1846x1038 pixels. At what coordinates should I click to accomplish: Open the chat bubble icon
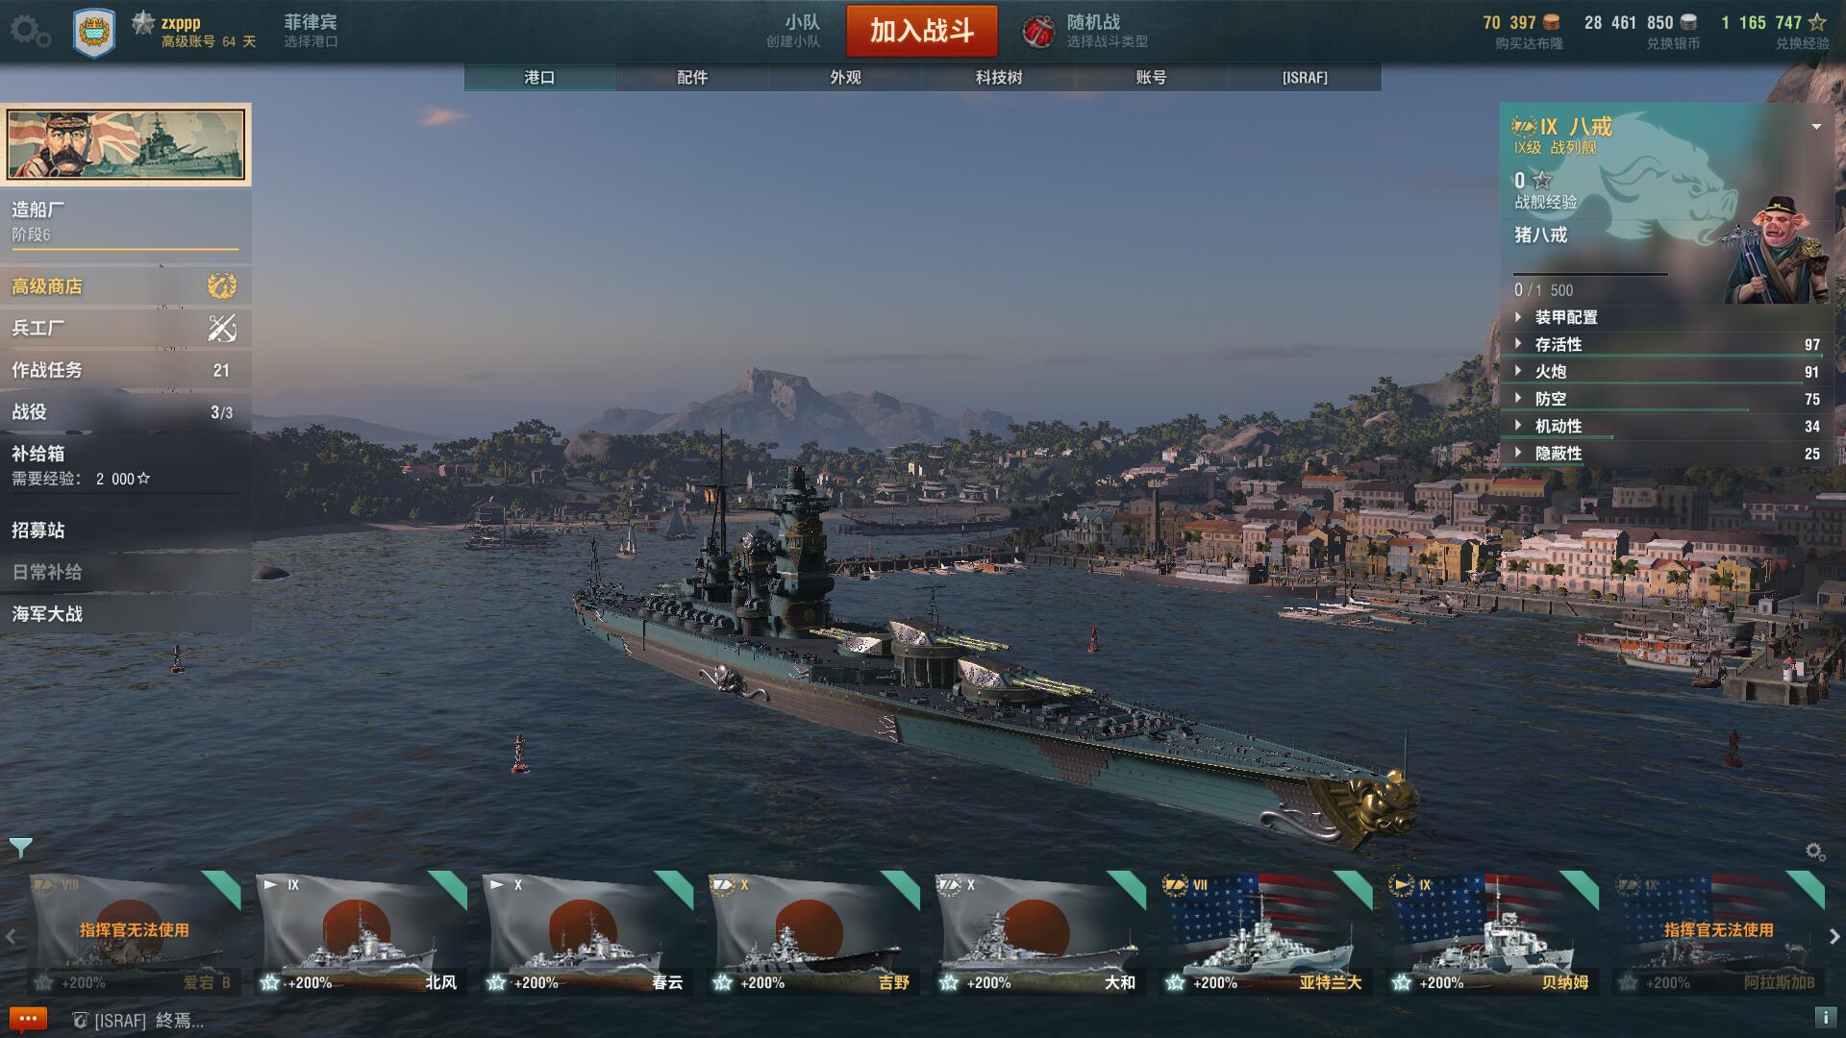(27, 1019)
